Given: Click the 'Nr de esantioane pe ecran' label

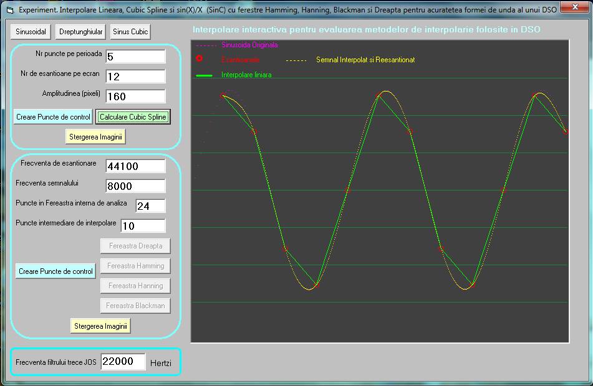Looking at the screenshot, I should [x=60, y=73].
